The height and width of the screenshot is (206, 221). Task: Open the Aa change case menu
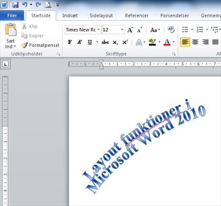click(155, 30)
